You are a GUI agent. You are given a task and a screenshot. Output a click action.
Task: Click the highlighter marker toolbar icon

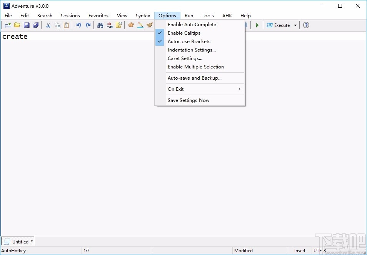click(x=140, y=25)
